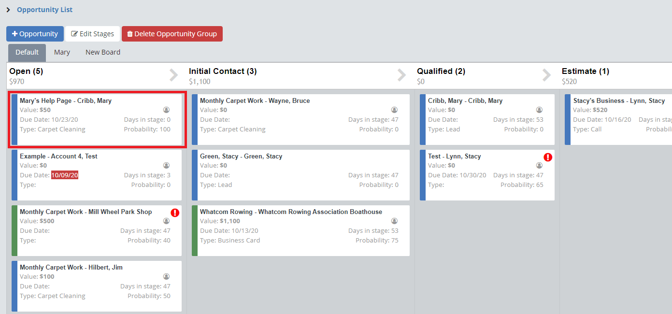Viewport: 672px width, 314px height.
Task: Click the user avatar icon on Mary's Help Page card
Action: 167,110
